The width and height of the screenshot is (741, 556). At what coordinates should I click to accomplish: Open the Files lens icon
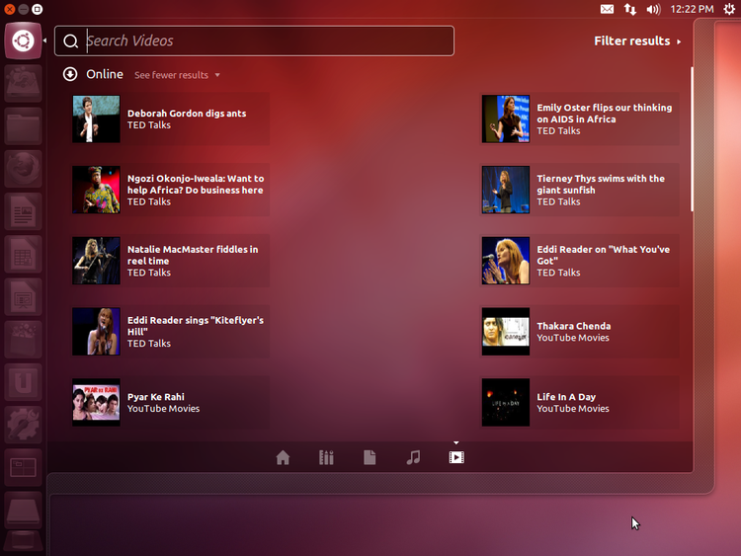click(x=370, y=457)
